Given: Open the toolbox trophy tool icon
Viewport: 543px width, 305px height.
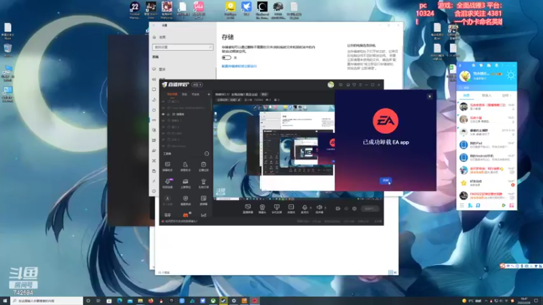Looking at the screenshot, I should 204,183.
